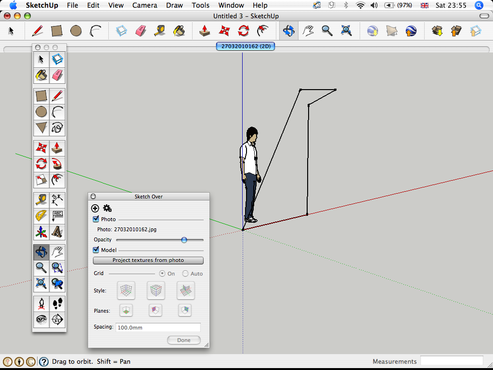493x370 pixels.
Task: Click the Add Location globe icon
Action: (x=373, y=31)
